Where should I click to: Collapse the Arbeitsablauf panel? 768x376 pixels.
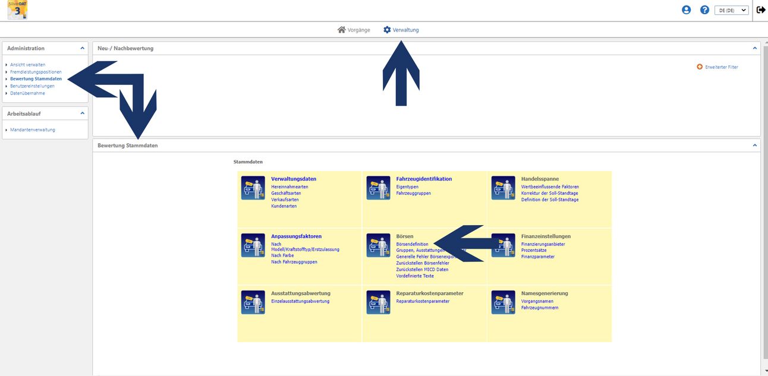pos(82,113)
